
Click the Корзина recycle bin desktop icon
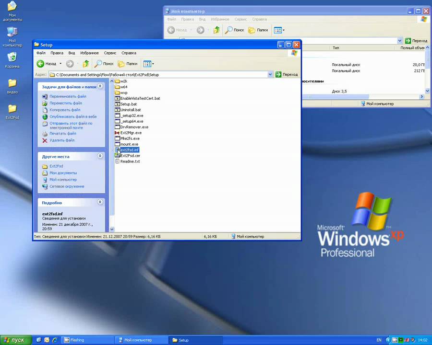(12, 60)
